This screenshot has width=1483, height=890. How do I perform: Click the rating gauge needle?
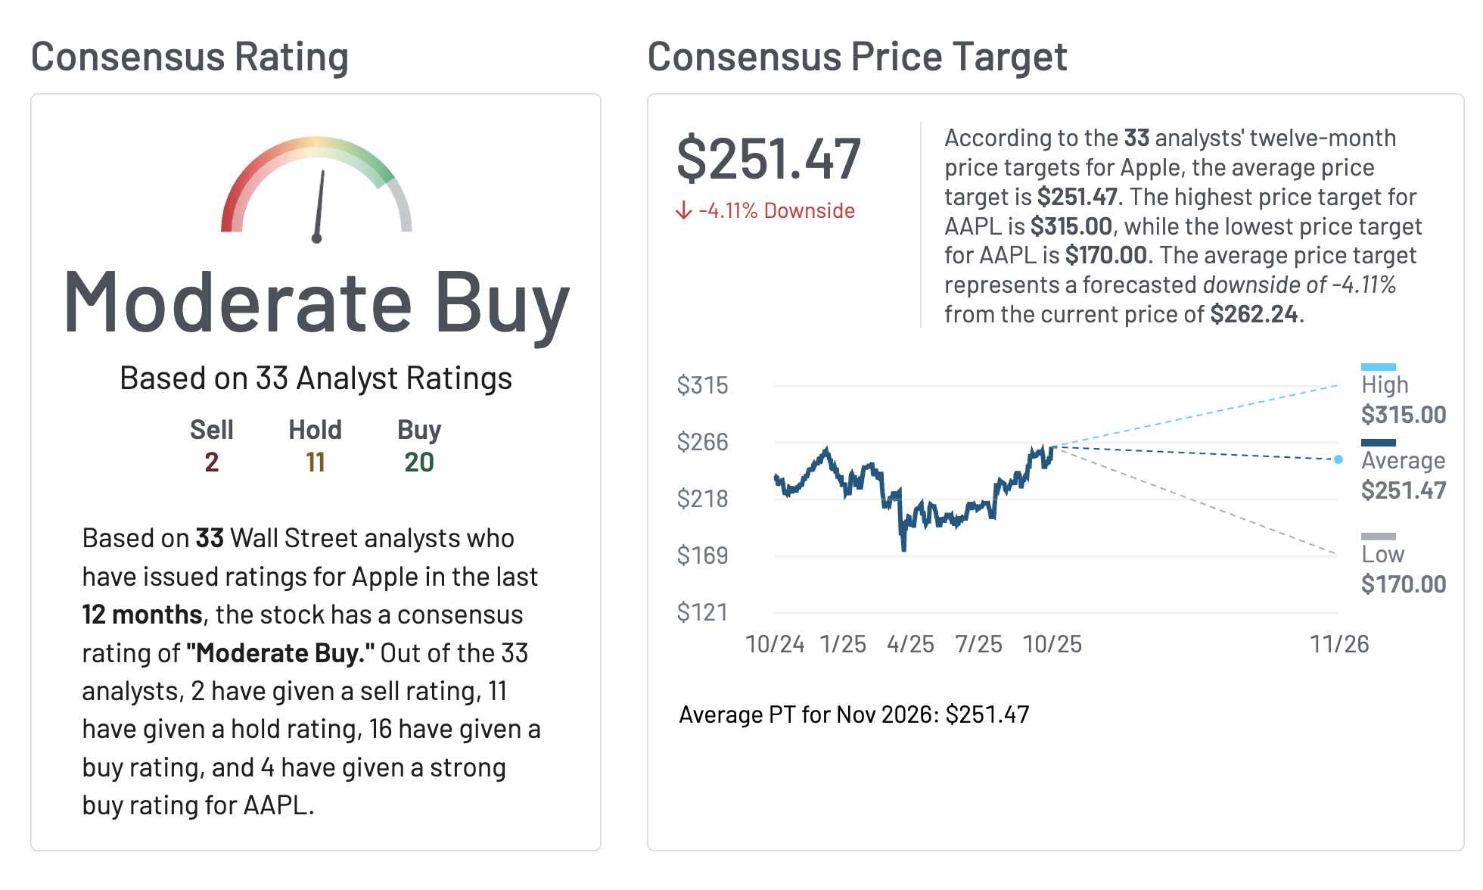tap(320, 204)
